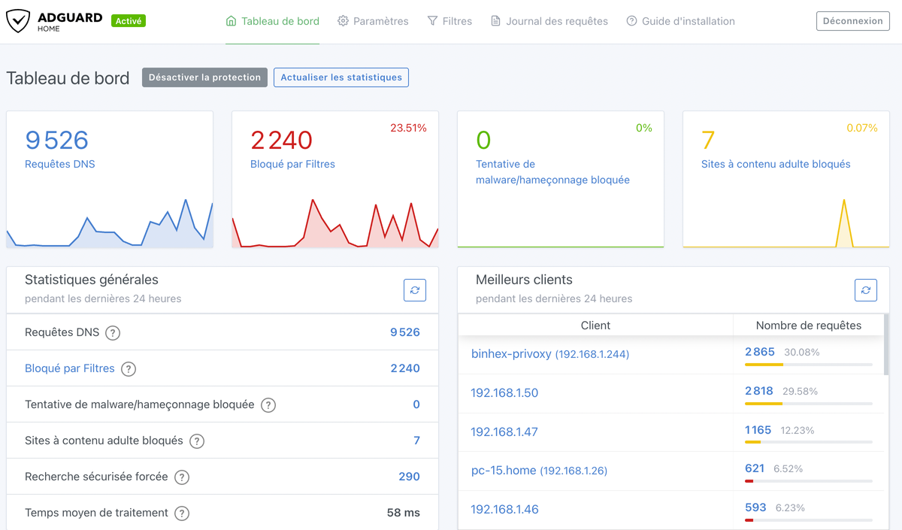The width and height of the screenshot is (902, 530).
Task: Click the Nombre de requêtes column header
Action: coord(809,326)
